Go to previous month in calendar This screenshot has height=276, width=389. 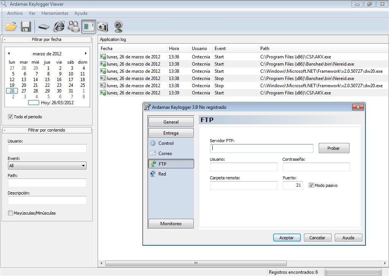pyautogui.click(x=9, y=53)
